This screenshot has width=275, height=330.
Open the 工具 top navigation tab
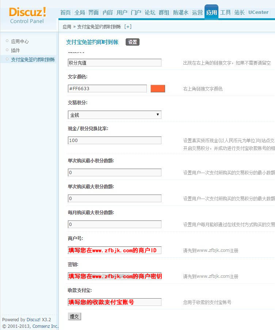226,12
